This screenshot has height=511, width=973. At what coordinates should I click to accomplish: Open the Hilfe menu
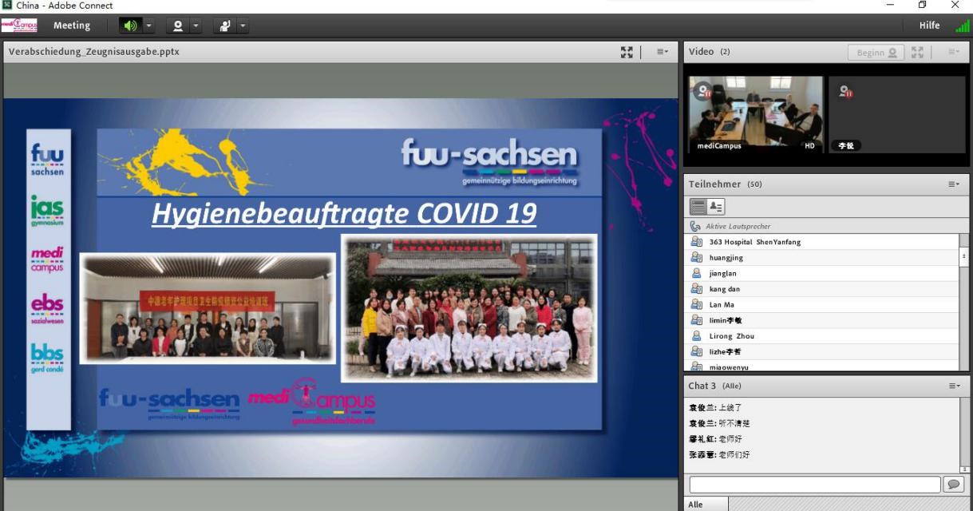click(929, 26)
